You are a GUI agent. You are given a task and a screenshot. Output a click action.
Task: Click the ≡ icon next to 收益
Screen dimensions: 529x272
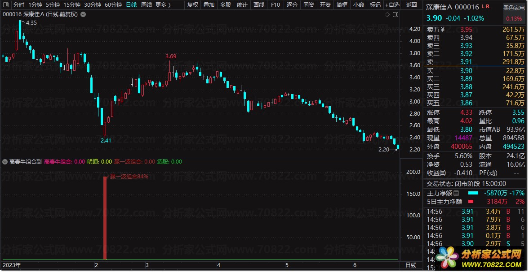pyautogui.click(x=444, y=173)
